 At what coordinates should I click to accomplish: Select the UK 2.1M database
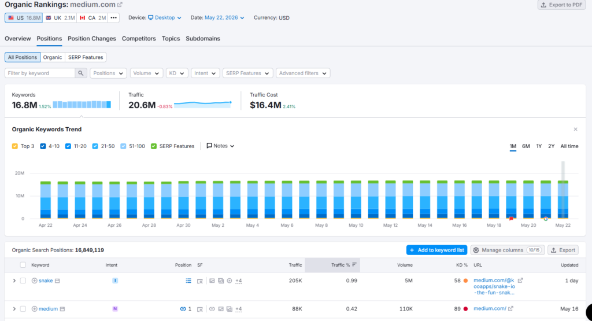pyautogui.click(x=60, y=18)
